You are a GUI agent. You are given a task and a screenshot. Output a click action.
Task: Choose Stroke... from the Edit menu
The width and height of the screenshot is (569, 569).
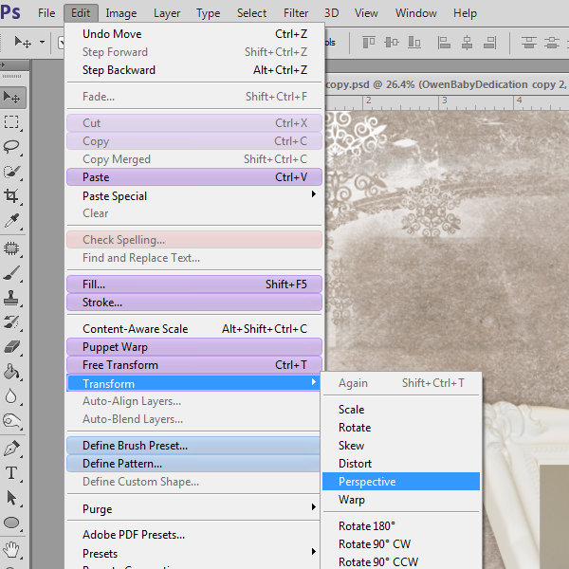point(194,302)
